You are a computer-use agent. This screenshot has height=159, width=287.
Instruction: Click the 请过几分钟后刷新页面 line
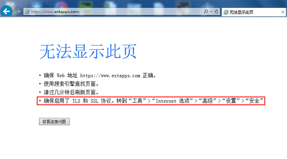(71, 92)
